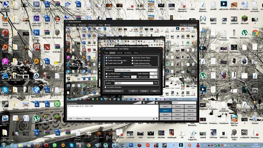Click the recordings Location text field
Viewport: 263px width, 148px height.
(134, 83)
